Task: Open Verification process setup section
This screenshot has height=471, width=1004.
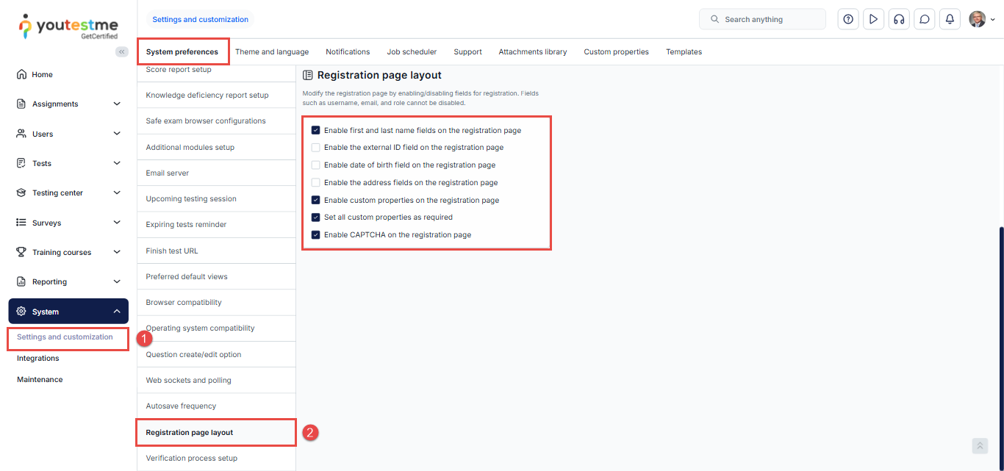Action: [x=192, y=459]
